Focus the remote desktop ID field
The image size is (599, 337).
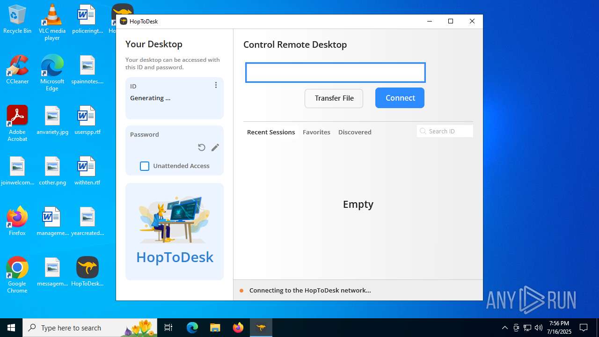[x=336, y=73]
